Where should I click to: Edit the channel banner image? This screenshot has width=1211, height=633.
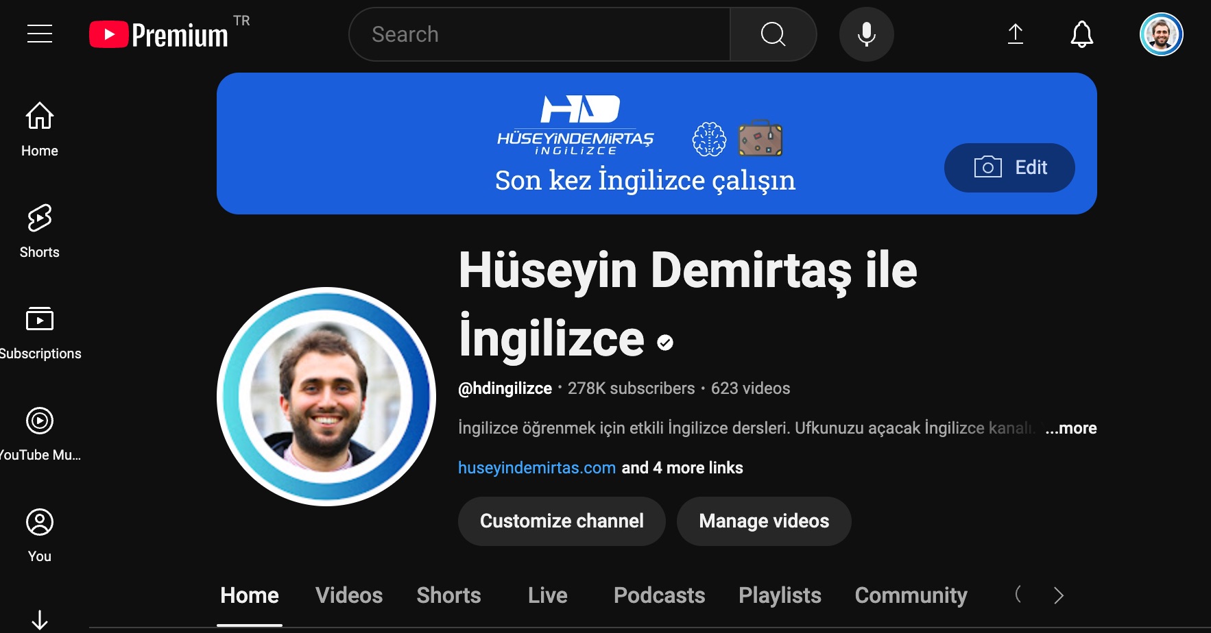click(x=1009, y=167)
